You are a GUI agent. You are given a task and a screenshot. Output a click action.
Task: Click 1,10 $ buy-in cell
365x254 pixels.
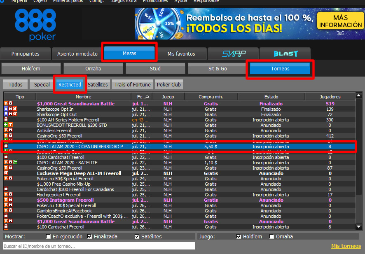pos(211,163)
